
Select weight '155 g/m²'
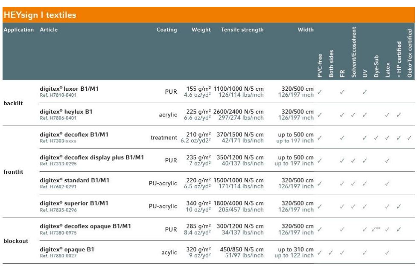tap(198, 89)
